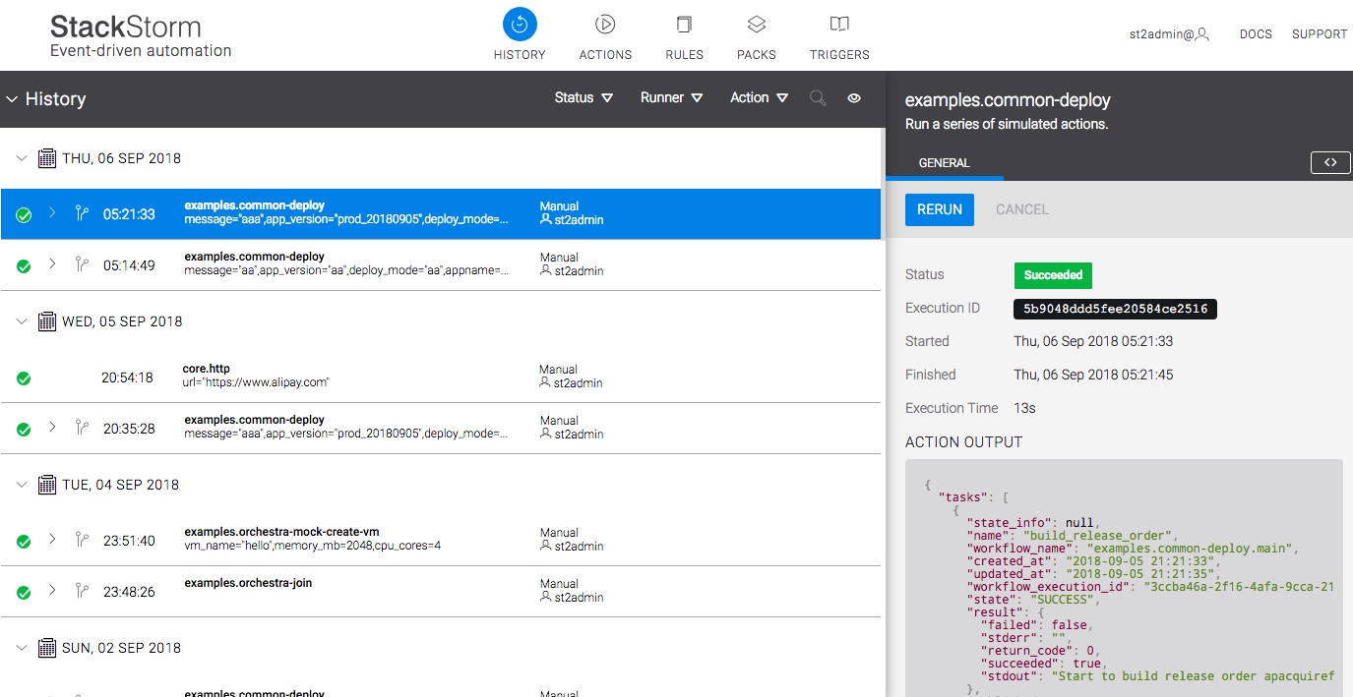The height and width of the screenshot is (697, 1353).
Task: Click the RERUN button
Action: [x=939, y=209]
